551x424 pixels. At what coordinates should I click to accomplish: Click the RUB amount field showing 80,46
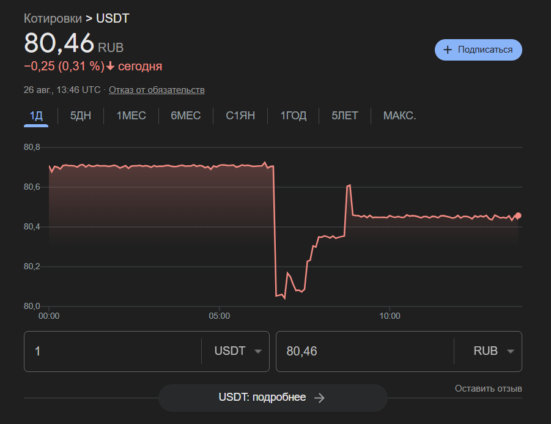[x=364, y=351]
